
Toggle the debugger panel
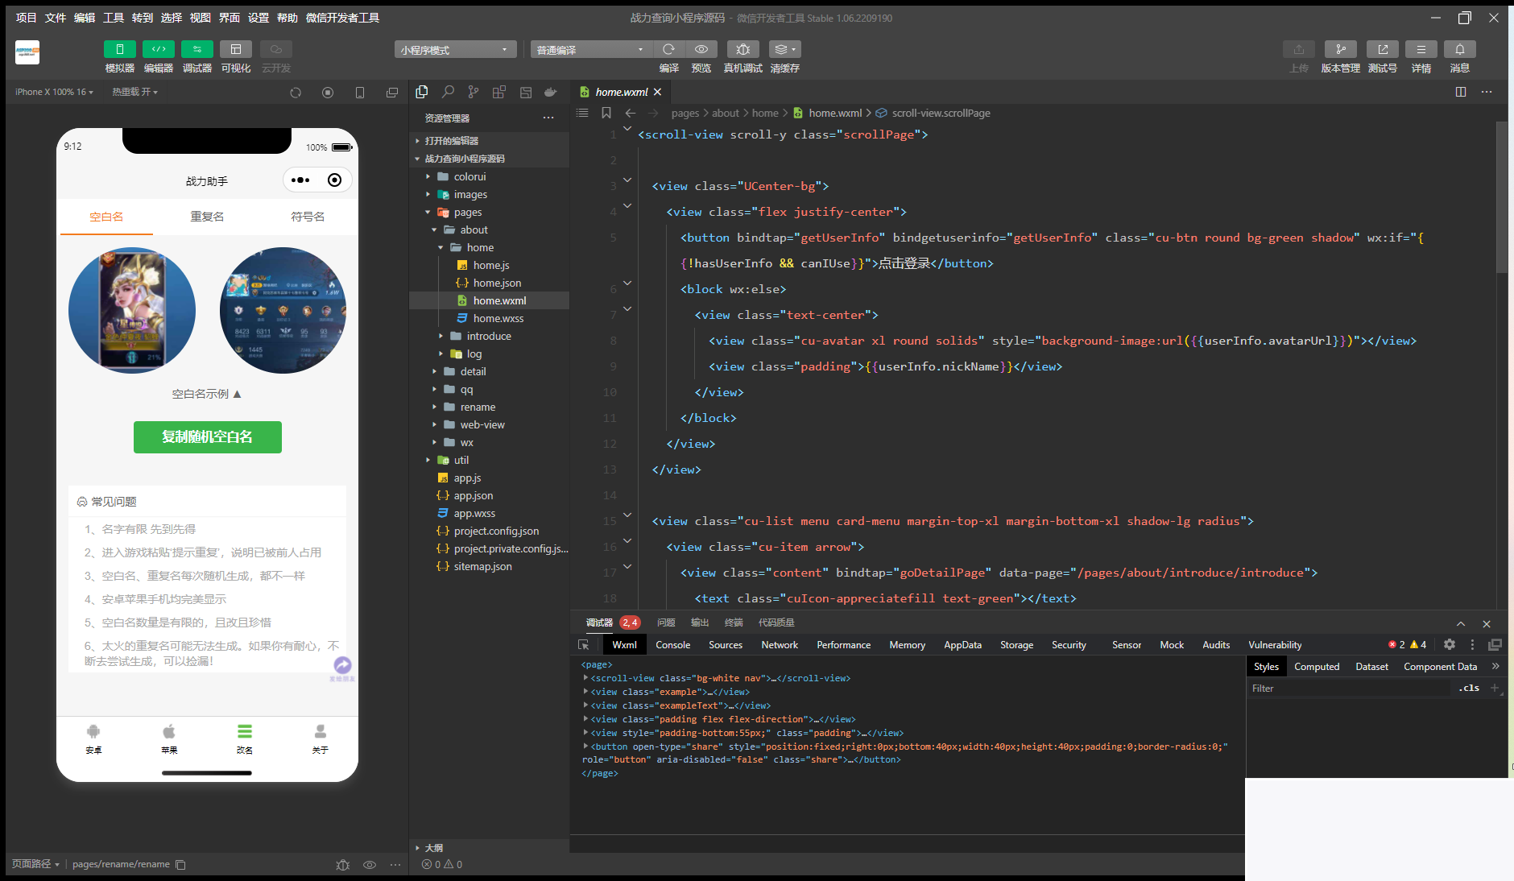click(197, 50)
